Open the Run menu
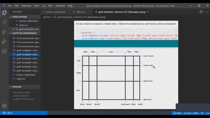The width and height of the screenshot is (210, 118). (50, 6)
